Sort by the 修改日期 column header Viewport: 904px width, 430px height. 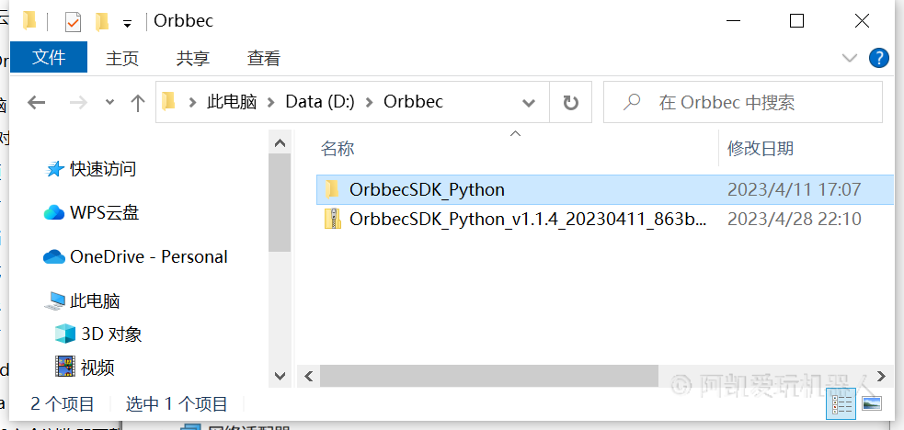(761, 149)
